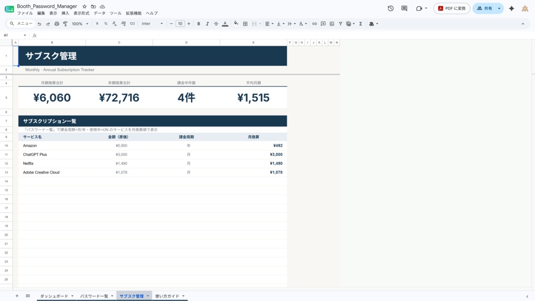Toggle strikethrough formatting
535x301 pixels.
tap(216, 24)
